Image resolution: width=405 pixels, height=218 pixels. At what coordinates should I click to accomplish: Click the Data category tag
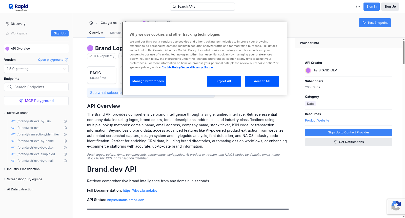click(310, 104)
